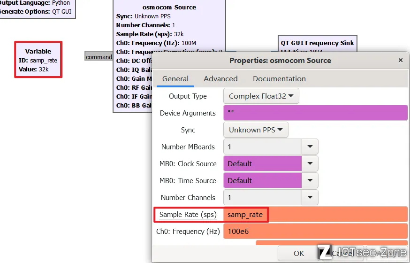
Task: Expand the MB0: Time Source dropdown arrow
Action: pos(310,180)
